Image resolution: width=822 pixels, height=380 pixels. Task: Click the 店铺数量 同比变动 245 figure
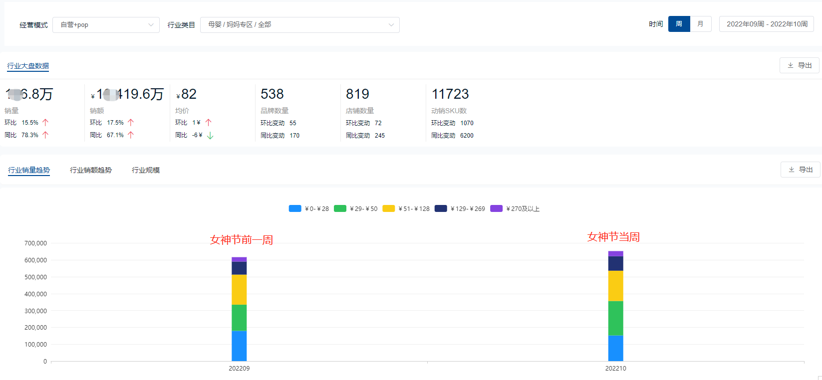(380, 135)
